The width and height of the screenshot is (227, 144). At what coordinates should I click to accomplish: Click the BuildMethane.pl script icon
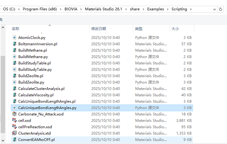point(14,50)
